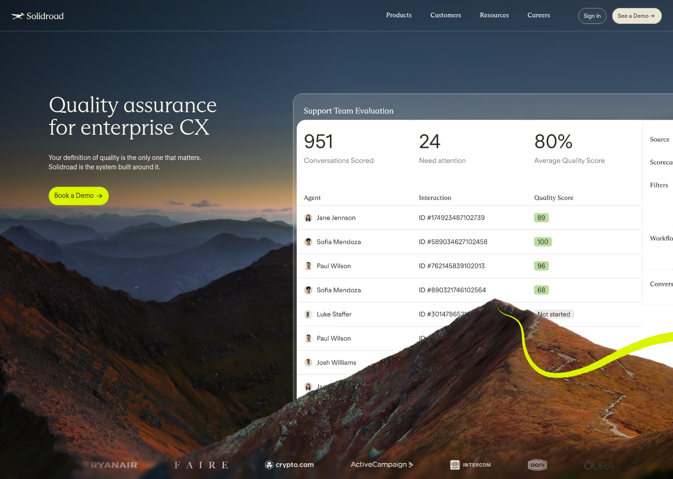673x479 pixels.
Task: Click interaction ID #174923487102739
Action: click(x=452, y=218)
